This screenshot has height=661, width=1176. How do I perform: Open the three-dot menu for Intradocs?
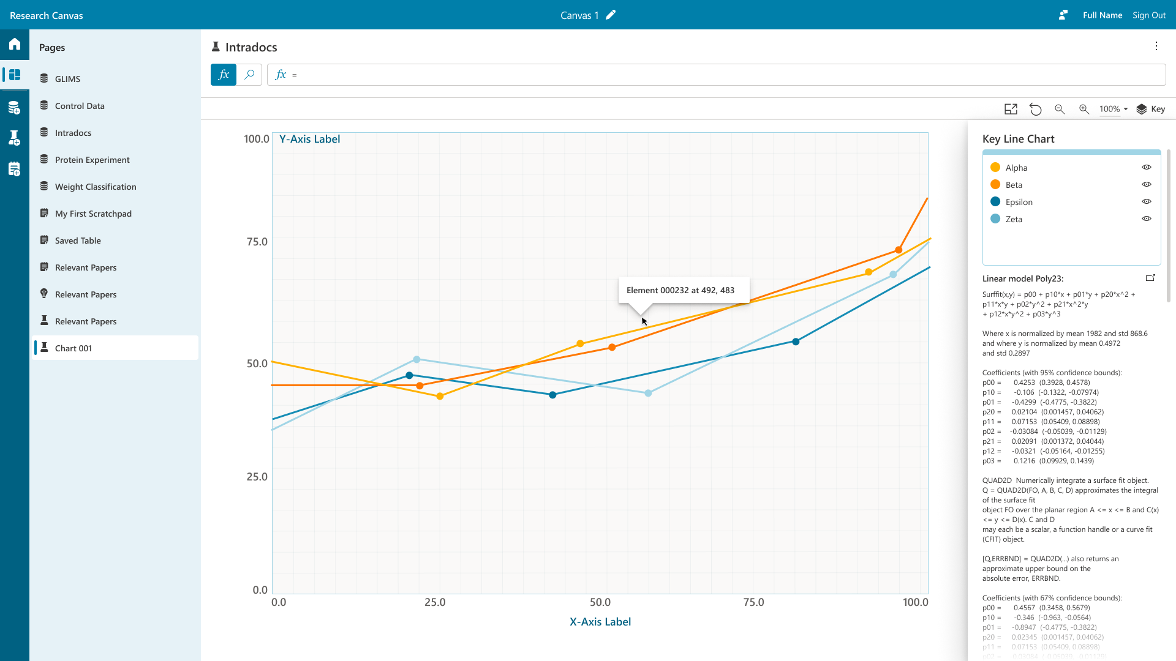click(x=1156, y=46)
